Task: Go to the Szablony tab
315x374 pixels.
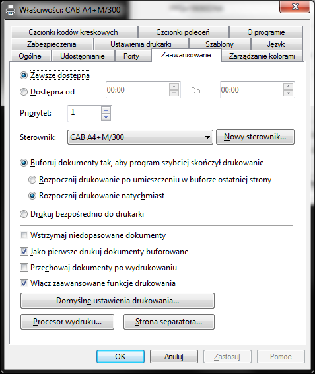Action: point(219,44)
